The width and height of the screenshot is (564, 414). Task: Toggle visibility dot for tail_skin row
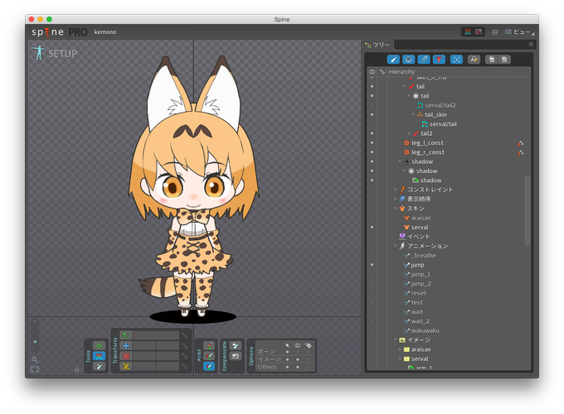(x=372, y=114)
